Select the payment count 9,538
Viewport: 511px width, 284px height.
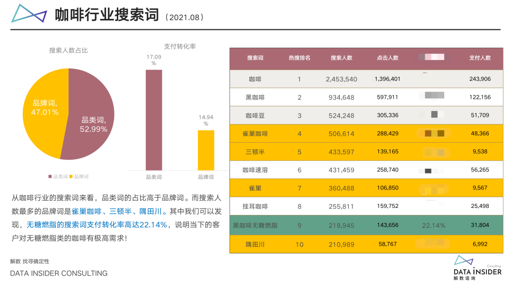point(480,152)
